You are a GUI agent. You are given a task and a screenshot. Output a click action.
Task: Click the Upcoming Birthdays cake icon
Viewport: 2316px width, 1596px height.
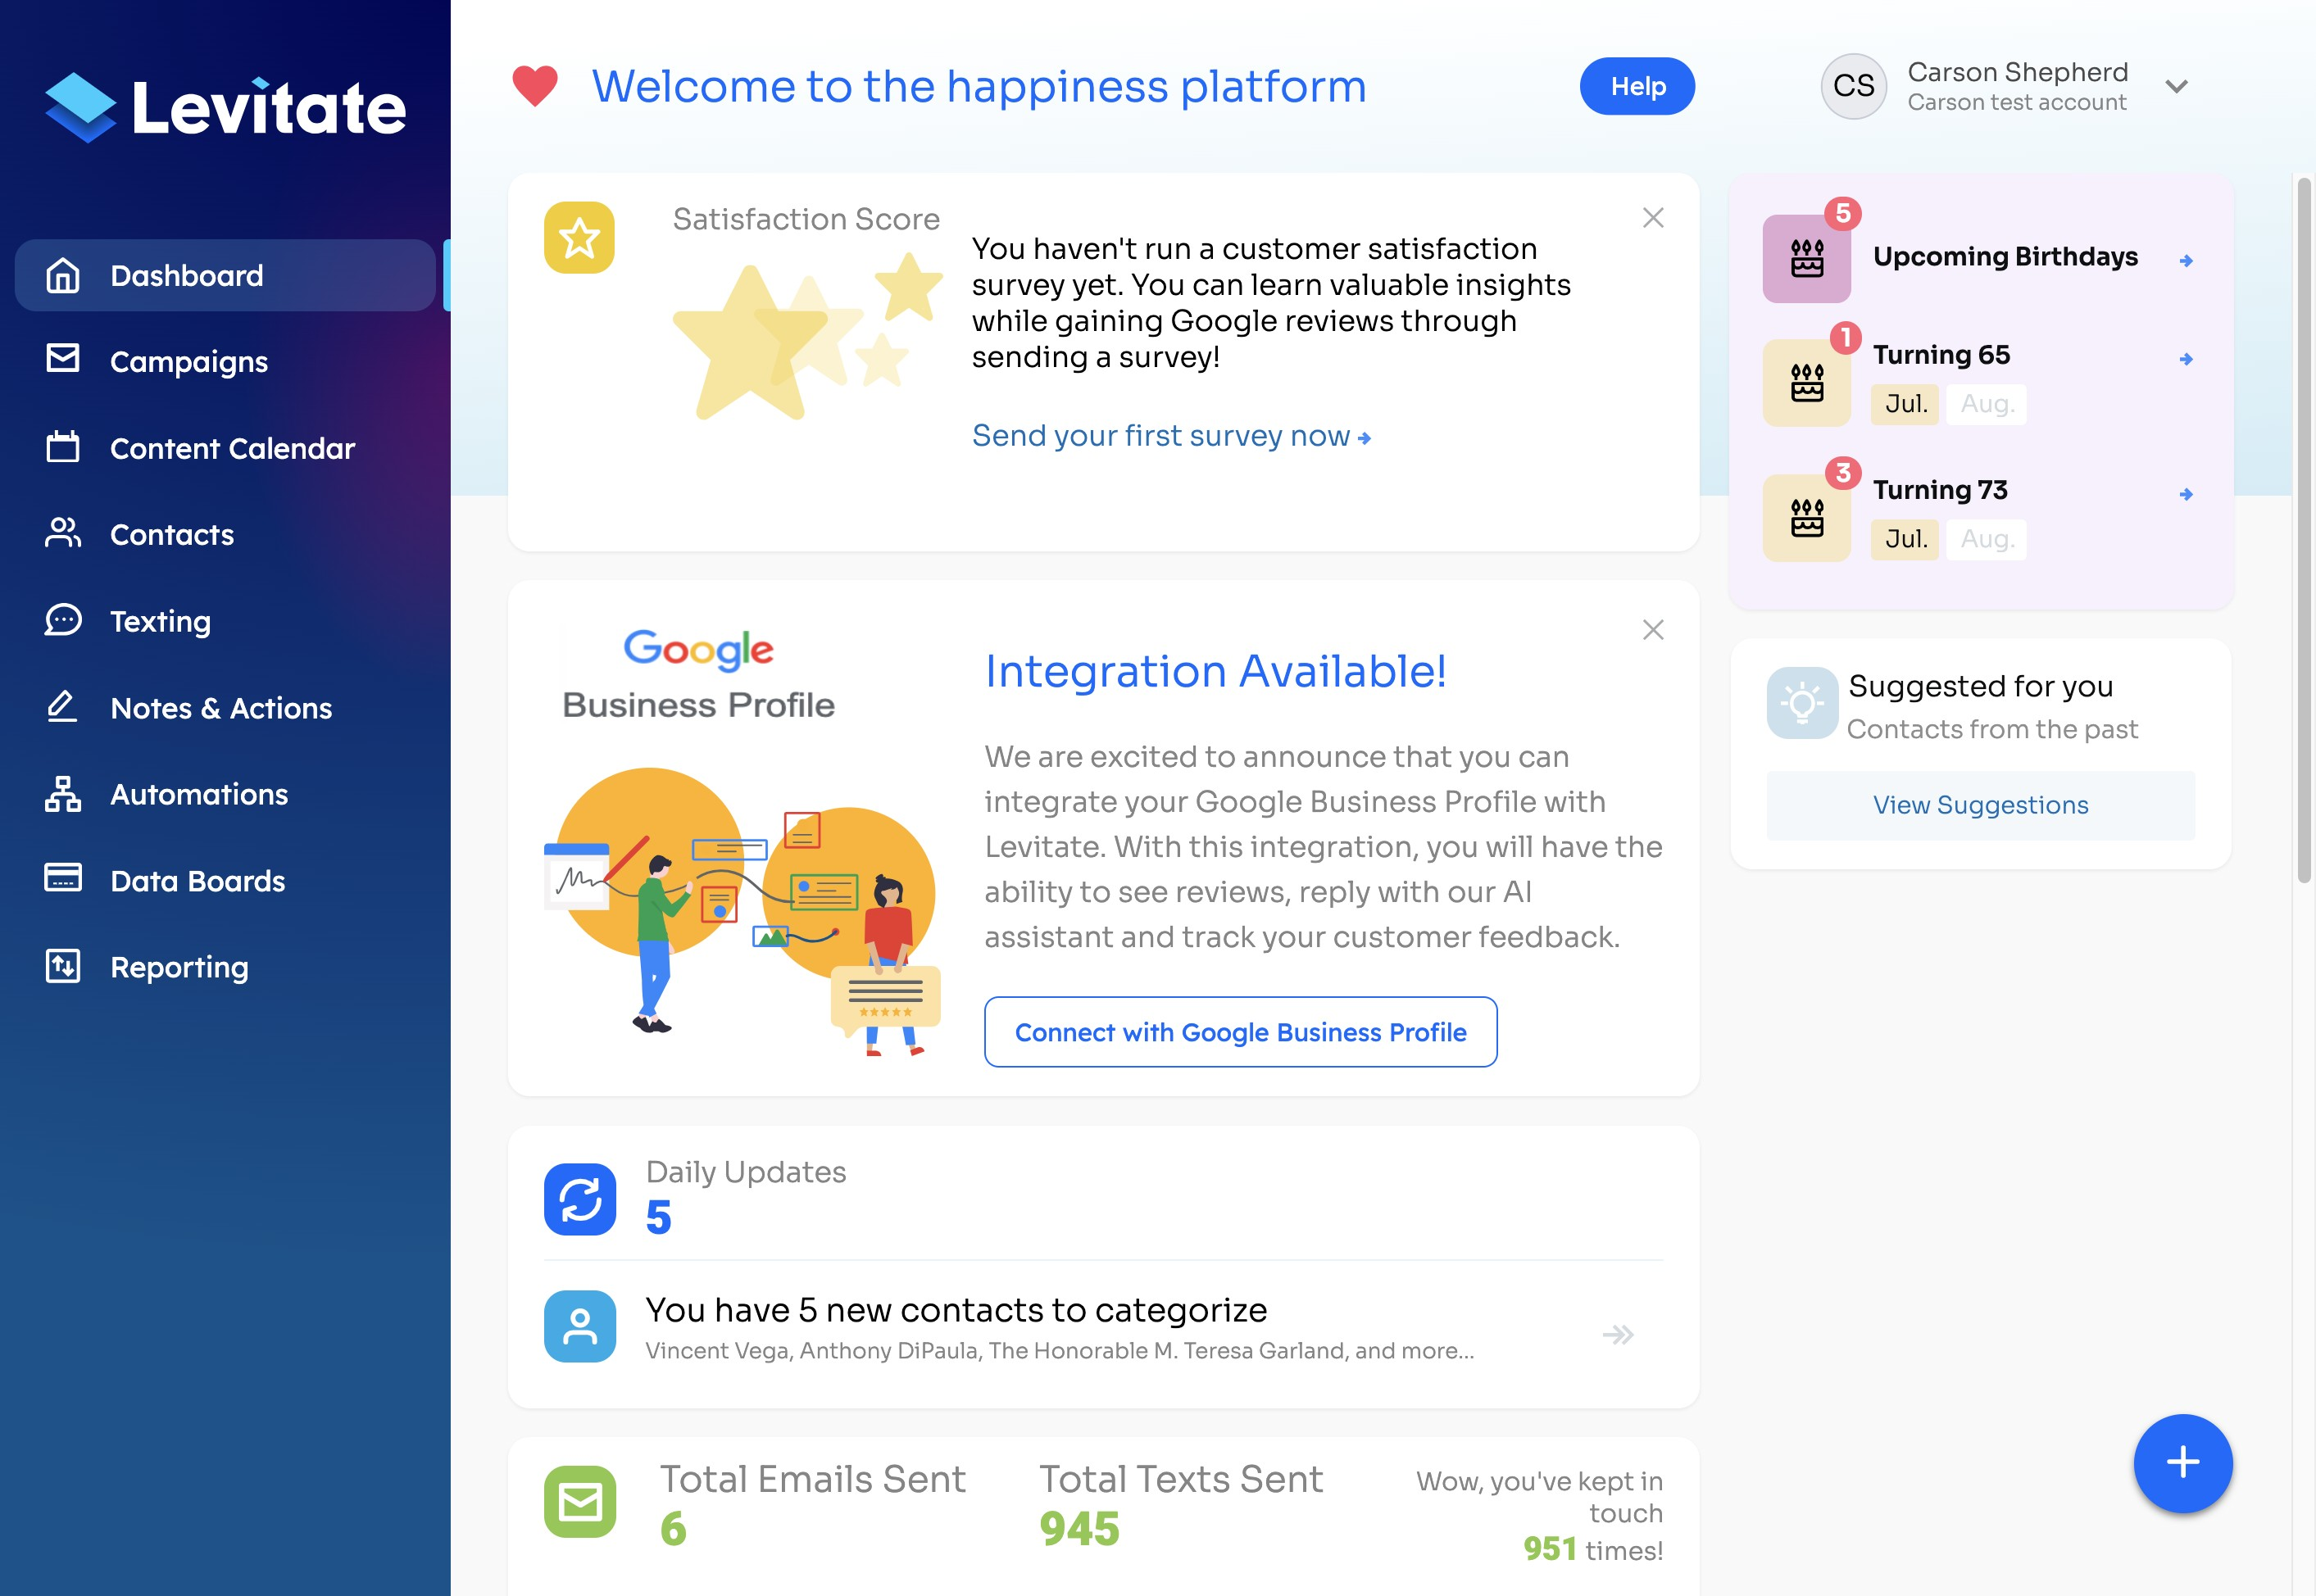pyautogui.click(x=1806, y=258)
